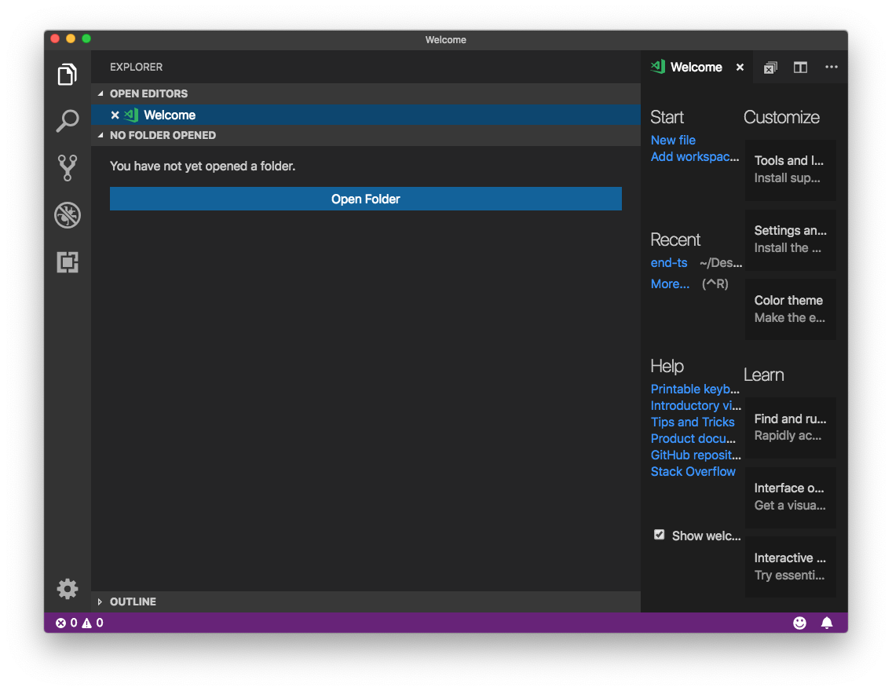The width and height of the screenshot is (892, 691).
Task: Uncheck Show welcome page on startup
Action: click(x=659, y=535)
